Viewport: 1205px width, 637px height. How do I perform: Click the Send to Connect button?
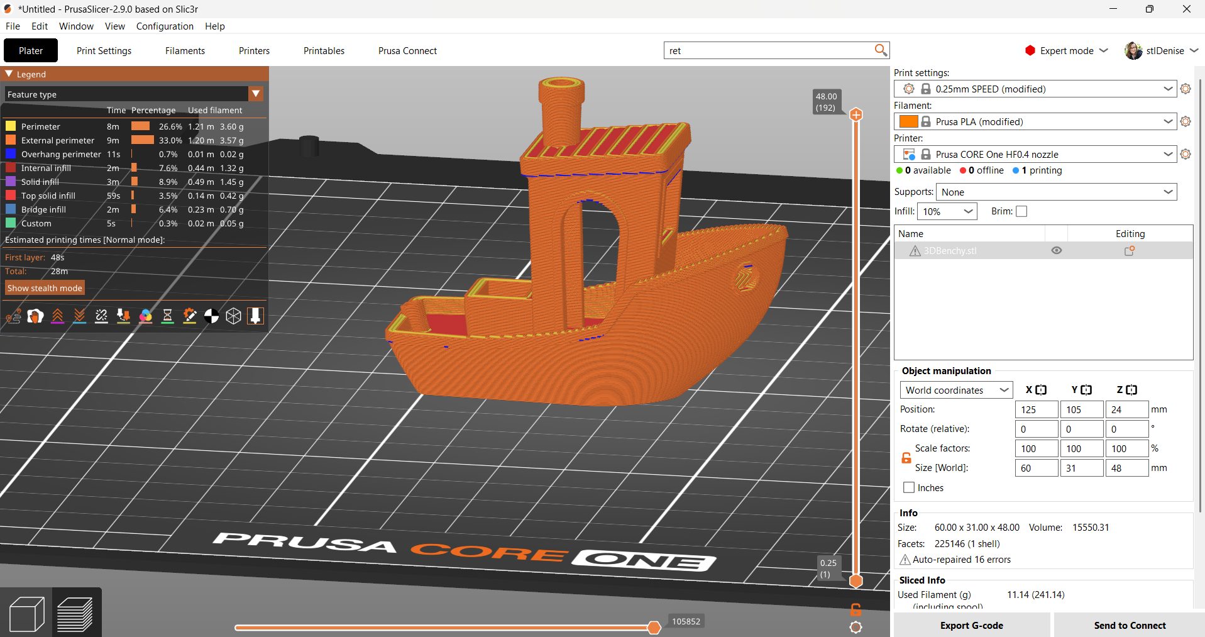tap(1128, 625)
